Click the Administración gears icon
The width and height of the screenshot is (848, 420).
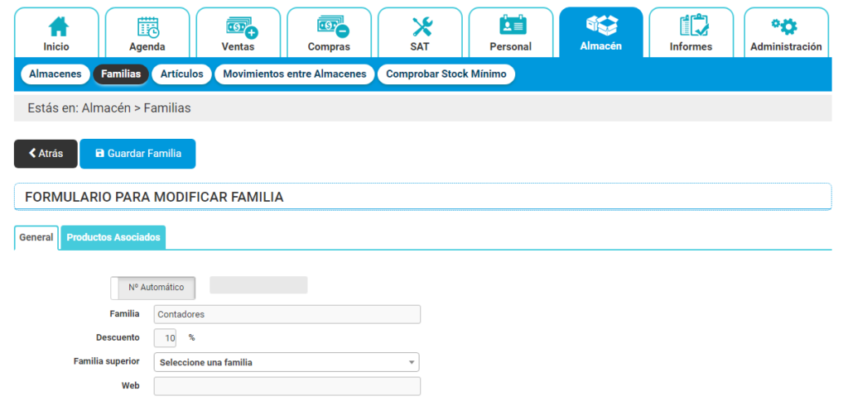click(x=785, y=26)
